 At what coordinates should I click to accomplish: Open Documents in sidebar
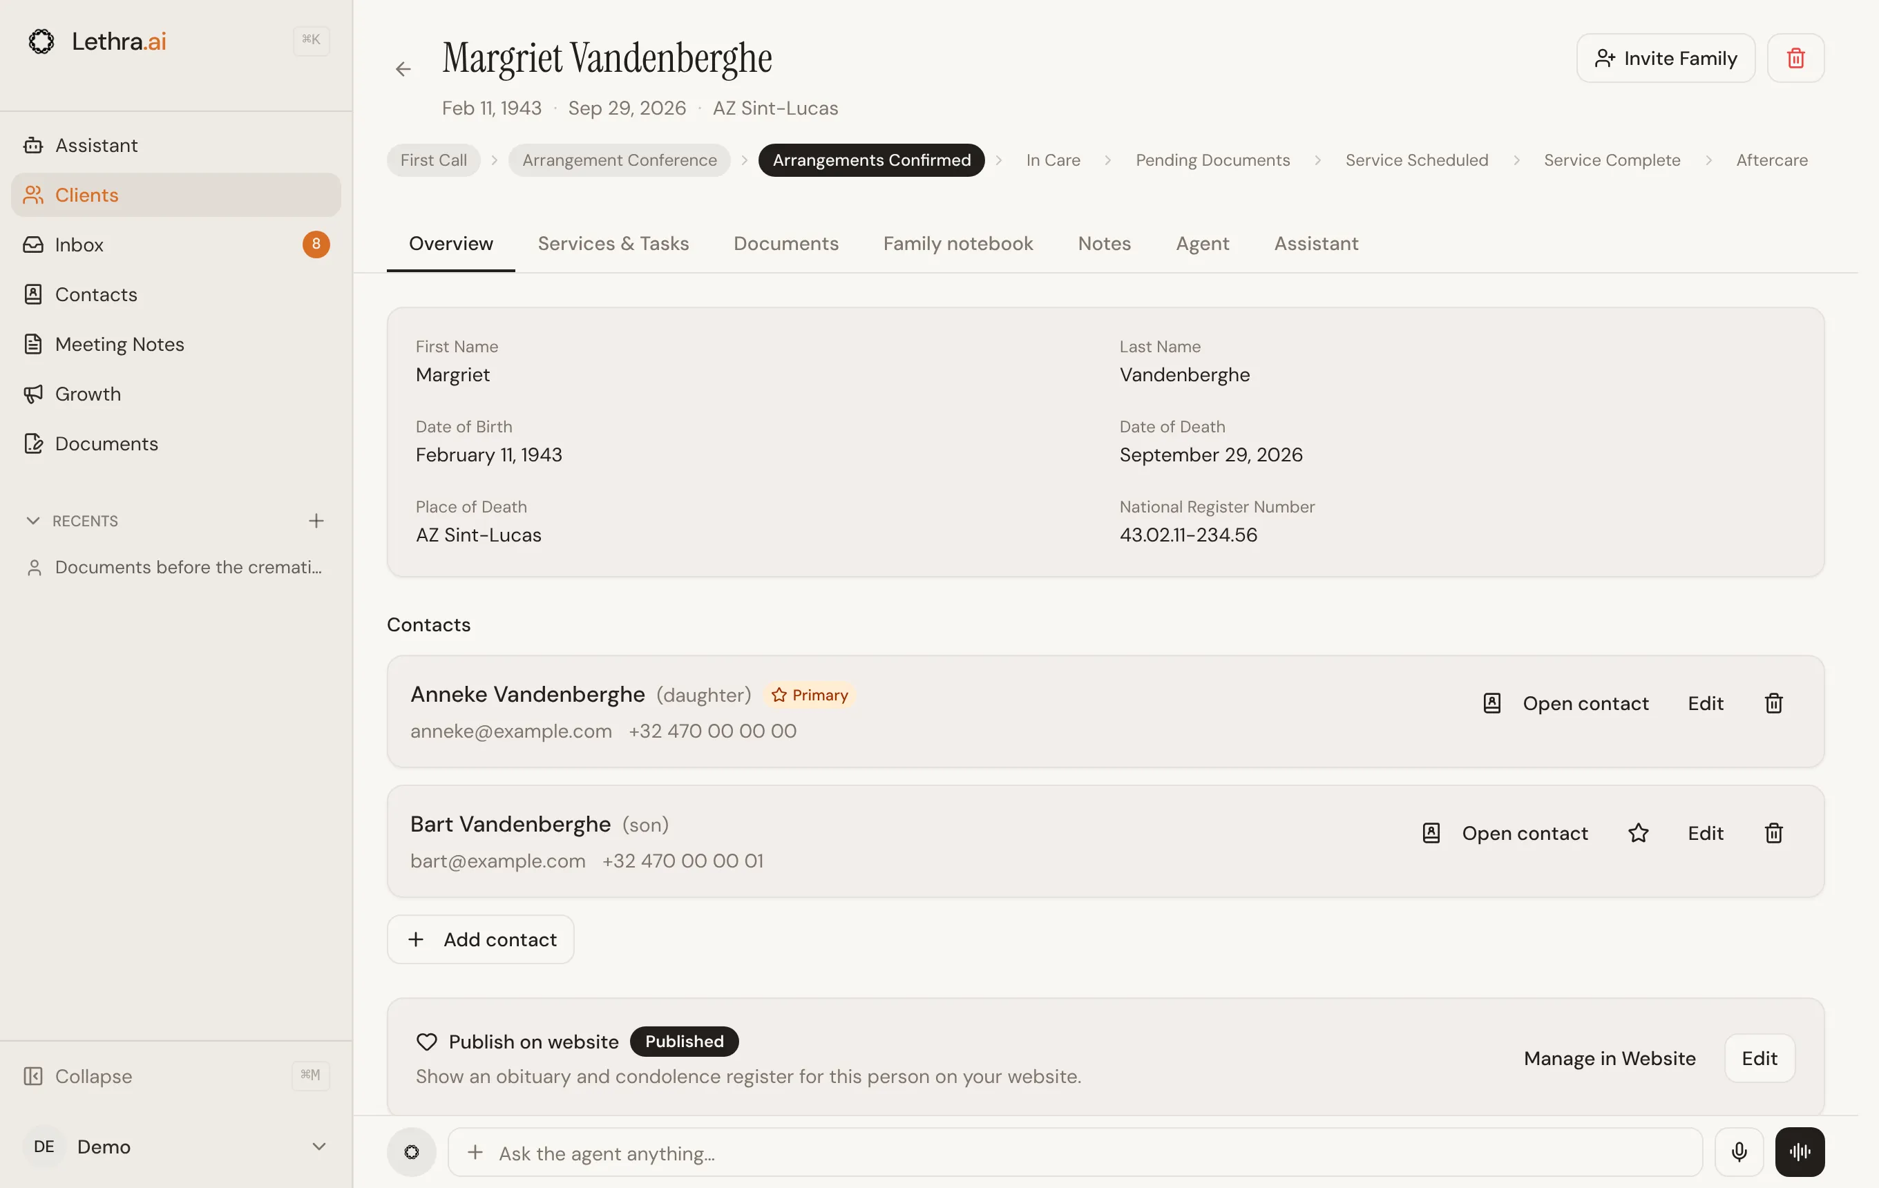(x=176, y=444)
